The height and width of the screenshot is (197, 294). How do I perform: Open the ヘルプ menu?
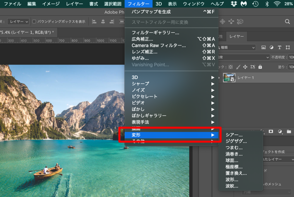coord(217,4)
